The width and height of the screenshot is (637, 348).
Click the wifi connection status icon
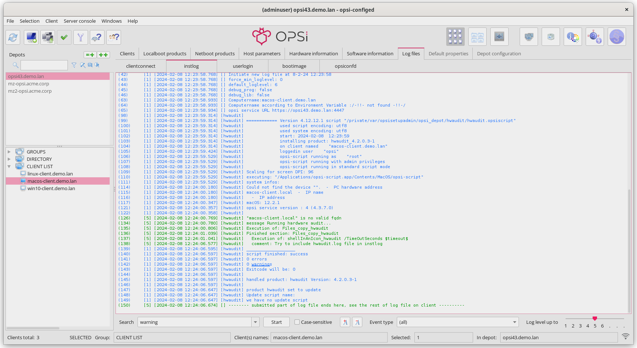tap(626, 336)
